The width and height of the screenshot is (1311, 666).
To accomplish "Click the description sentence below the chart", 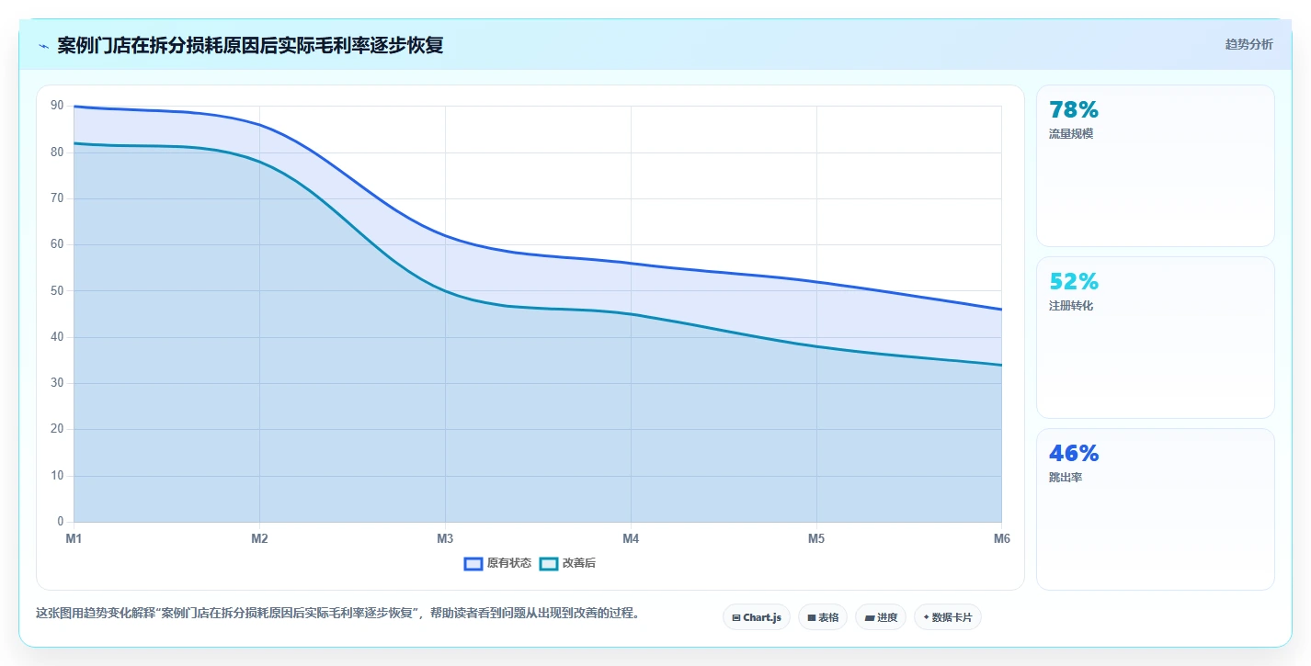I will point(337,613).
